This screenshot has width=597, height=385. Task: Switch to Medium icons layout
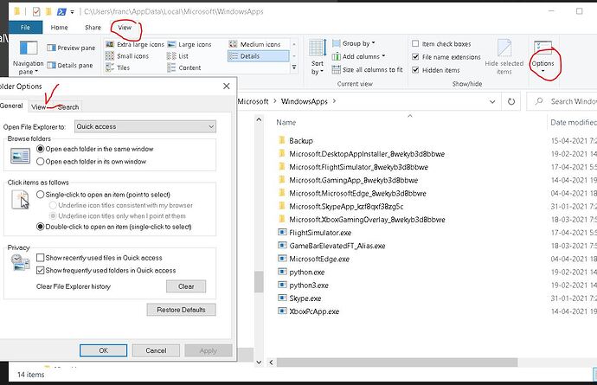[254, 44]
